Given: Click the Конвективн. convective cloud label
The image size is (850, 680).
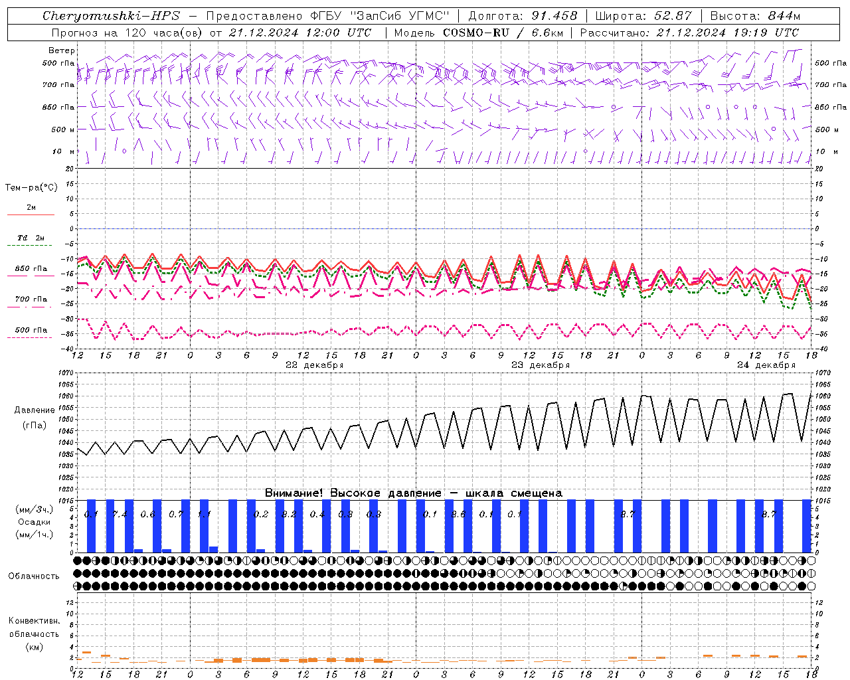Looking at the screenshot, I should [x=34, y=621].
